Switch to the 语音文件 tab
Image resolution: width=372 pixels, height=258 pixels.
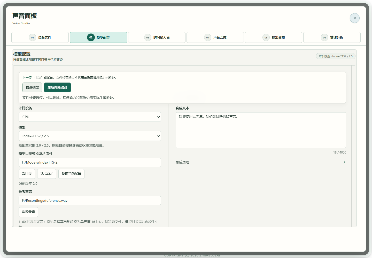click(40, 37)
